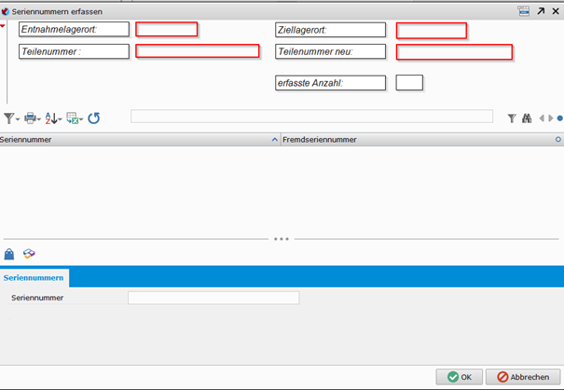This screenshot has height=390, width=564.
Task: Click the small filter icon beside binoculars
Action: coord(512,118)
